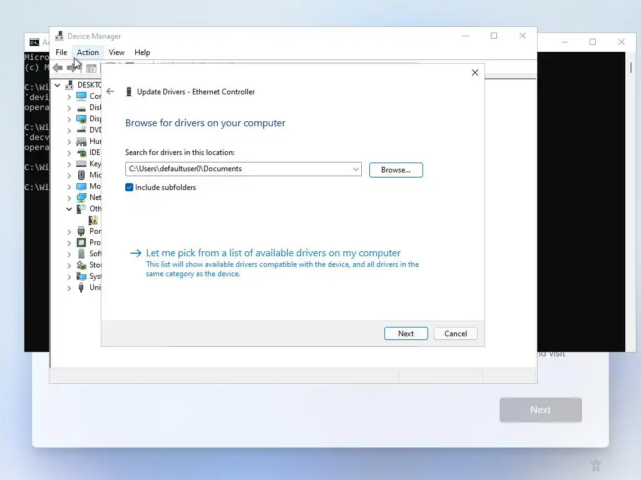Select the Computer category icon in tree
Image resolution: width=641 pixels, height=480 pixels.
[x=81, y=96]
